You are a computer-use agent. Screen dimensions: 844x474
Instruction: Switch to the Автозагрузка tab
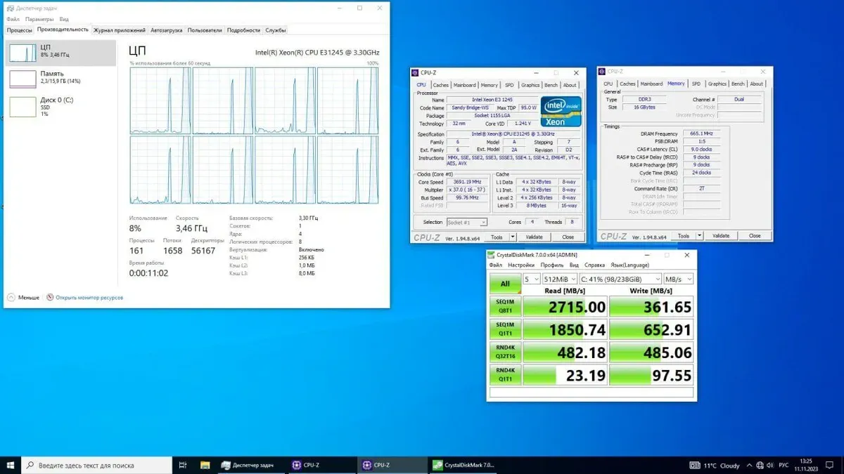167,30
